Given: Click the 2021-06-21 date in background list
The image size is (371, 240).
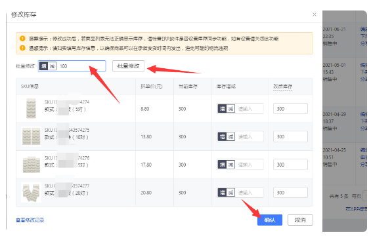Looking at the screenshot, I should pos(334,30).
